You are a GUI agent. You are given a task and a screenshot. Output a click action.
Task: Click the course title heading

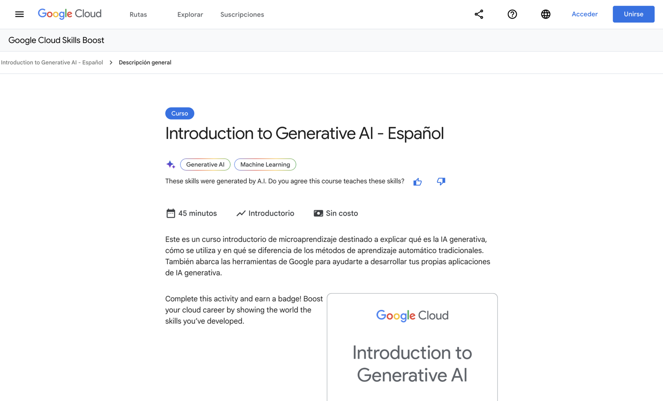[x=305, y=134]
